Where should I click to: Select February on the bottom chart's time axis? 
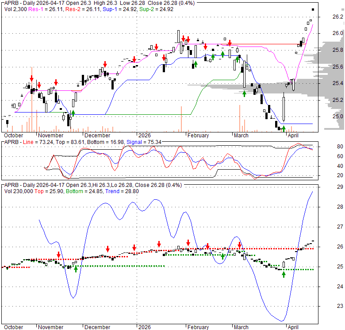(x=198, y=327)
